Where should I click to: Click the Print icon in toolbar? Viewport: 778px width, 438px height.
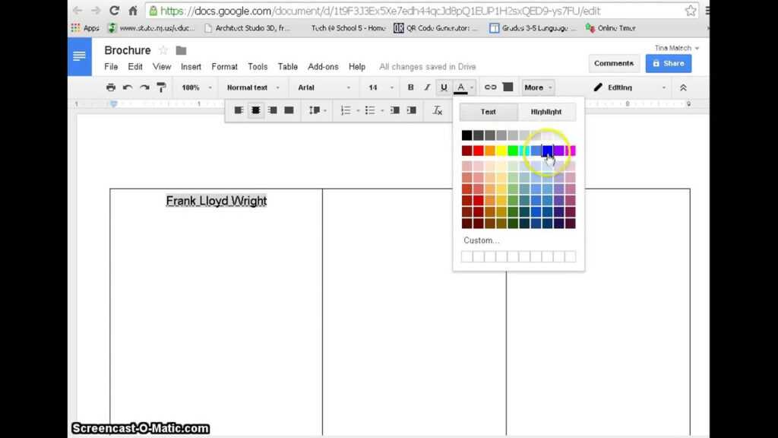(x=111, y=87)
